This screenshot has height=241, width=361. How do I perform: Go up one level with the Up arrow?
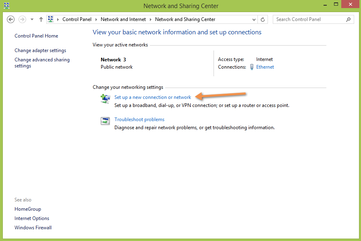coord(41,19)
